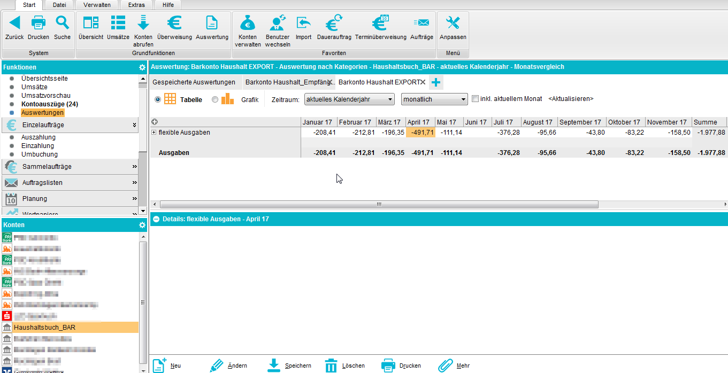728x373 pixels.
Task: Click the Löschen trash button
Action: pos(345,366)
